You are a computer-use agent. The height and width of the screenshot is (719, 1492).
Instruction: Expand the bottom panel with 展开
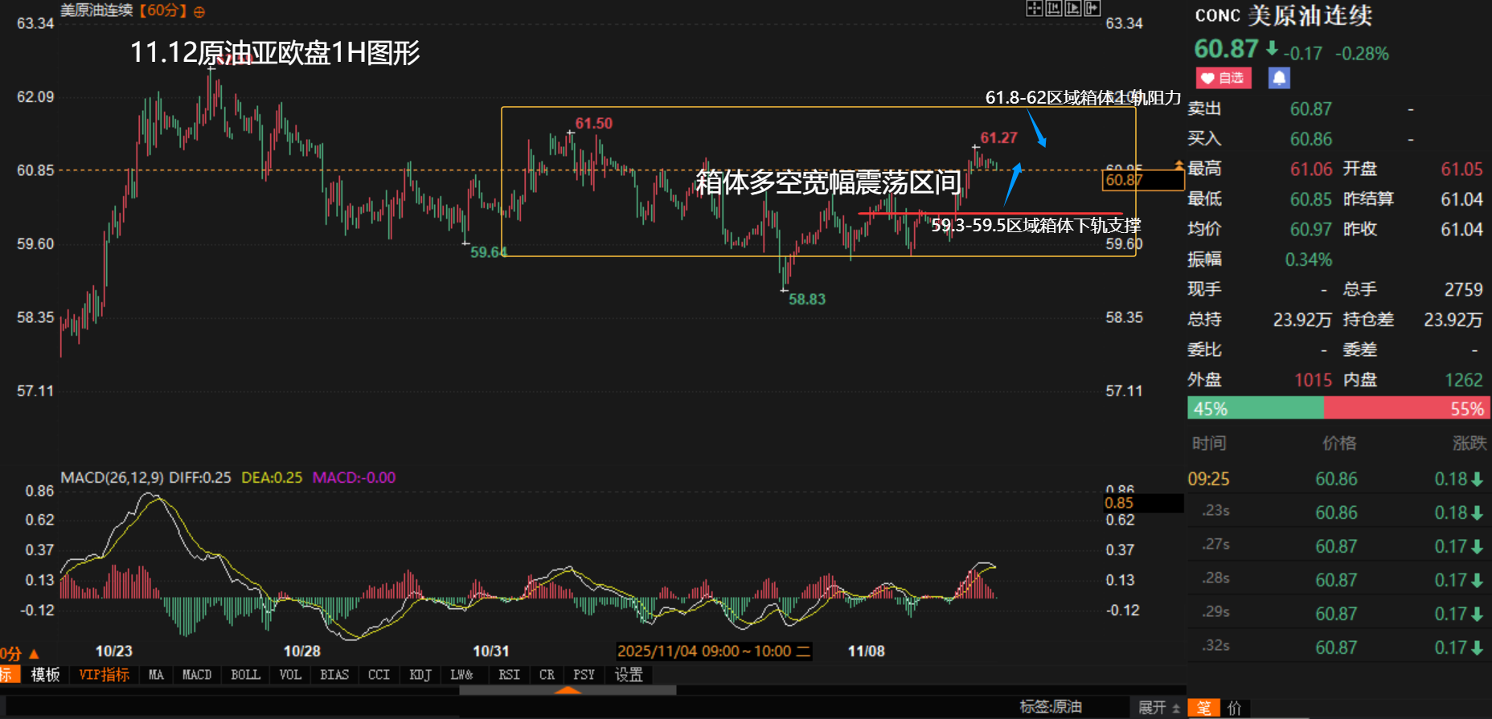pos(1158,708)
